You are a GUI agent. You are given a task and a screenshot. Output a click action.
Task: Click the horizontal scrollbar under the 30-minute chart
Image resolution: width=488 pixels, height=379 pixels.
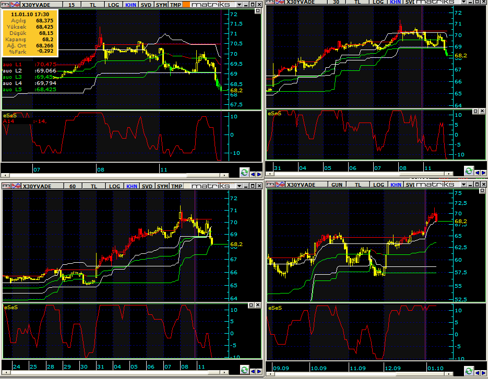click(360, 174)
